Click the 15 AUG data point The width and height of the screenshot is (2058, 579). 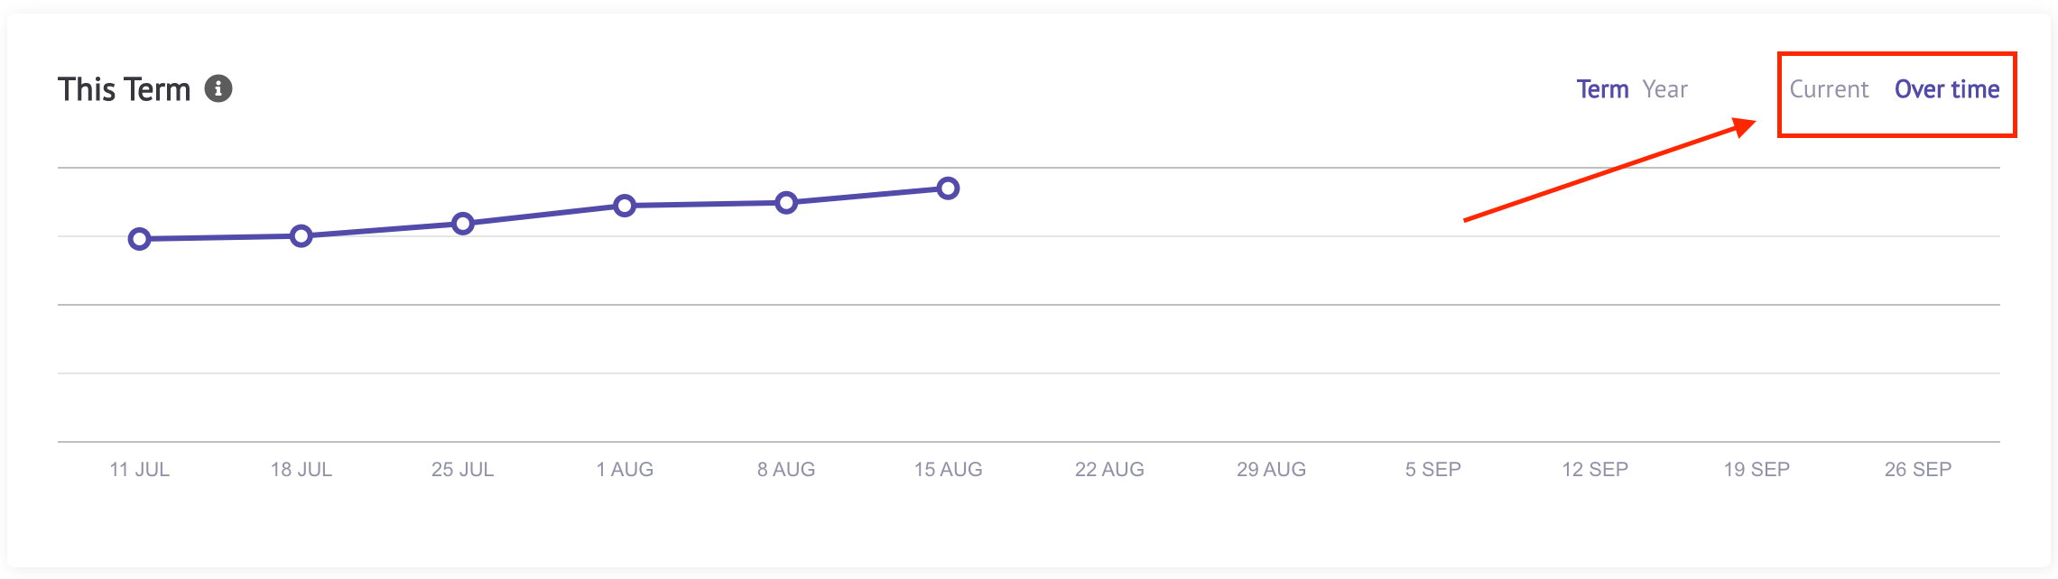click(x=948, y=188)
